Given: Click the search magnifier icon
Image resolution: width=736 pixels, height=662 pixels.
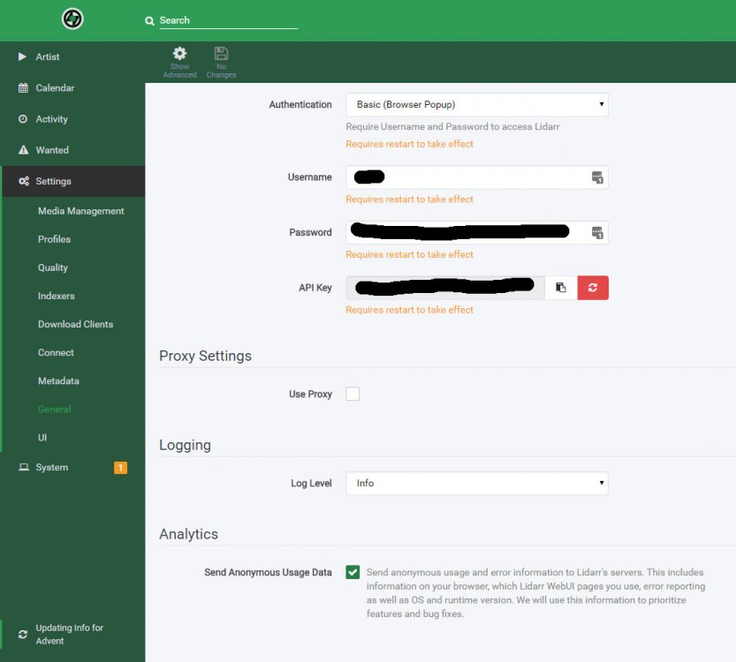Looking at the screenshot, I should (149, 20).
